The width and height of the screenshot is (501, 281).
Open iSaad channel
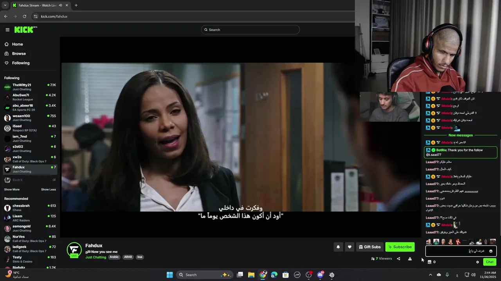(30, 128)
